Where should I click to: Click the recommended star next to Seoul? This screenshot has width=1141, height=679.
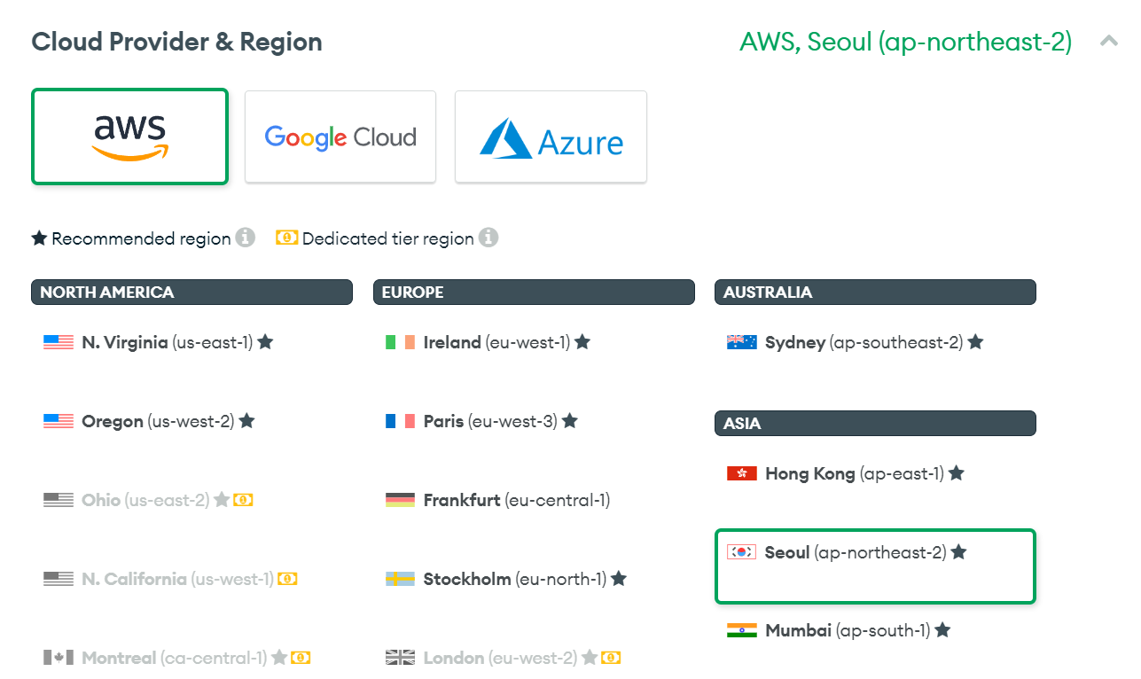point(958,552)
